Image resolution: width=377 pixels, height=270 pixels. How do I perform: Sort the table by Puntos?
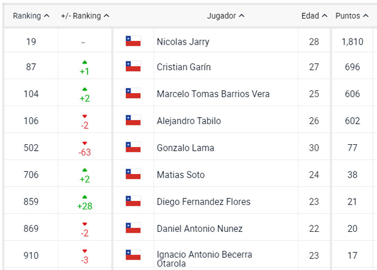coord(352,16)
